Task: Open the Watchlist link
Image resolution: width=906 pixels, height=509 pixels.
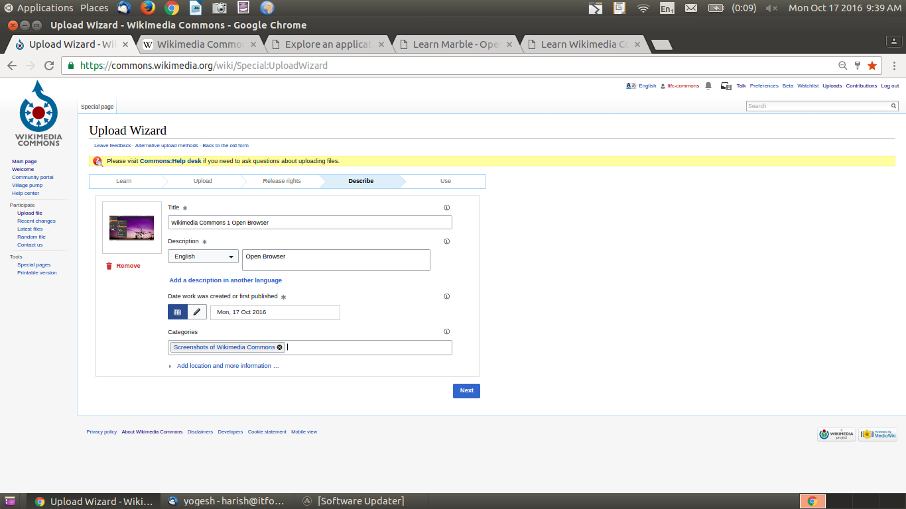Action: click(808, 86)
